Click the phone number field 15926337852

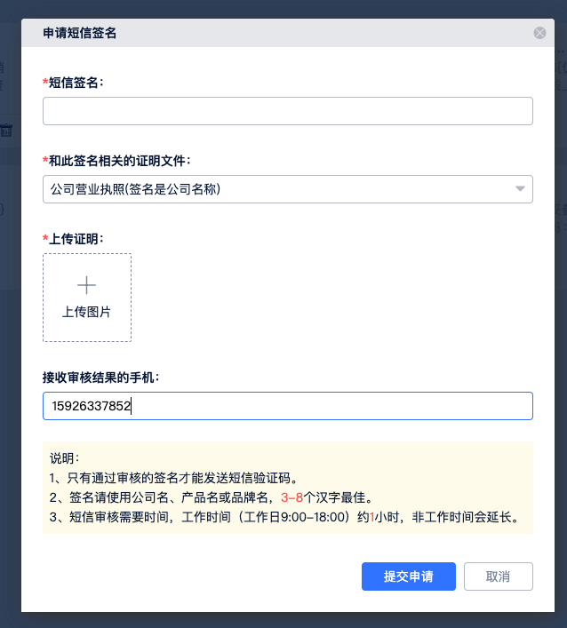pyautogui.click(x=287, y=406)
